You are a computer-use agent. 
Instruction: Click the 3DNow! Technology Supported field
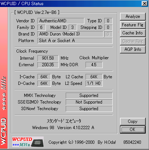[x=89, y=109]
